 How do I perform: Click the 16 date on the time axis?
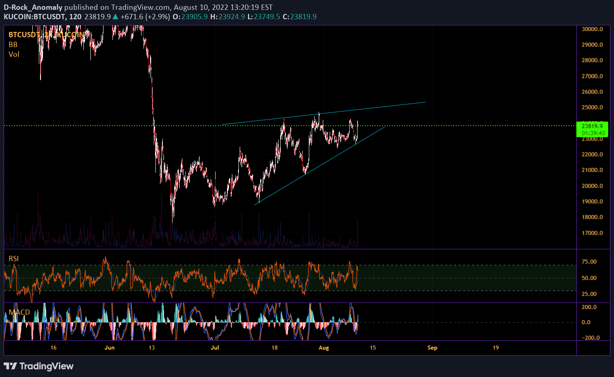tap(54, 348)
